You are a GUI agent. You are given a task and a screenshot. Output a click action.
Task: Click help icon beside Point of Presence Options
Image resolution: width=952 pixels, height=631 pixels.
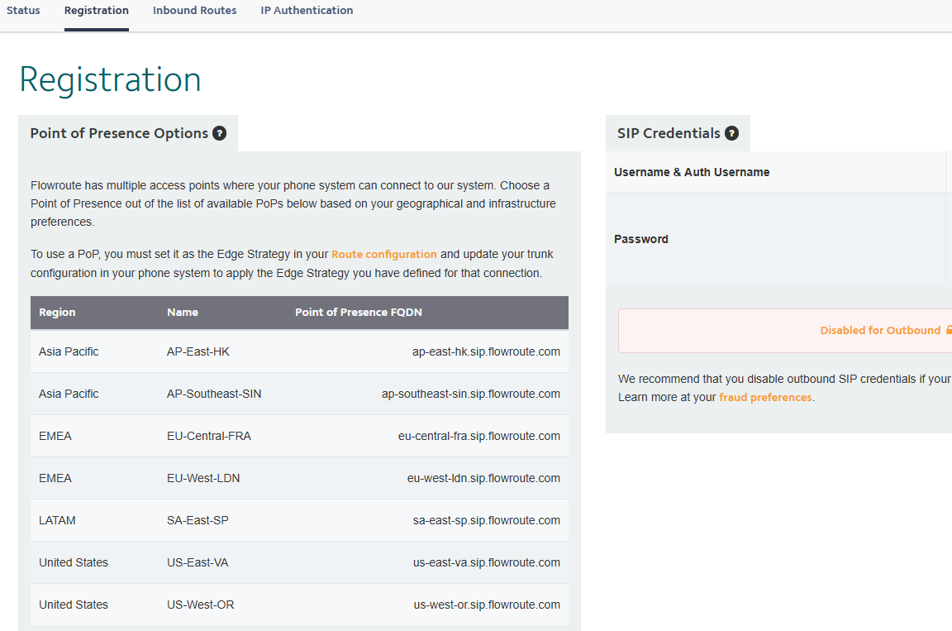pyautogui.click(x=220, y=133)
